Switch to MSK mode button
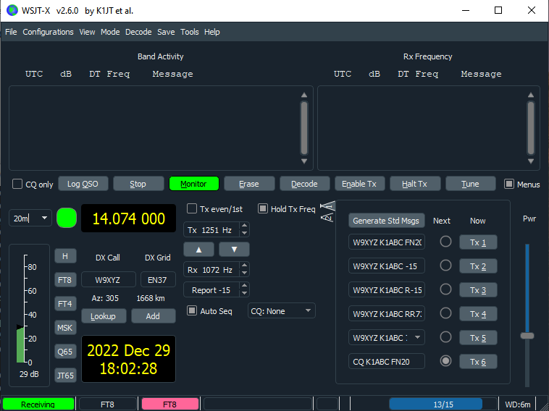 point(65,328)
